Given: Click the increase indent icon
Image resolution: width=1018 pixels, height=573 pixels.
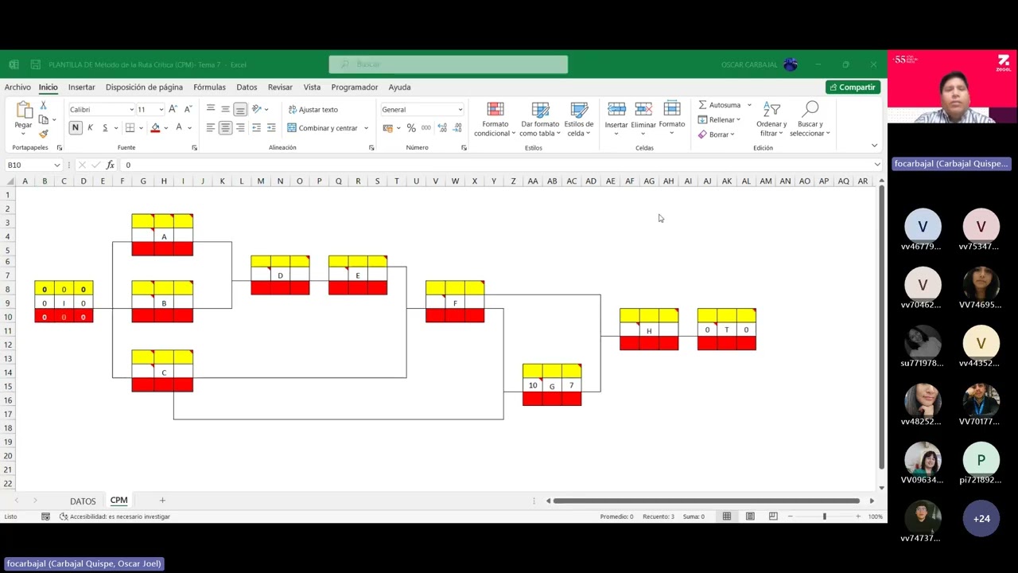Looking at the screenshot, I should point(271,127).
